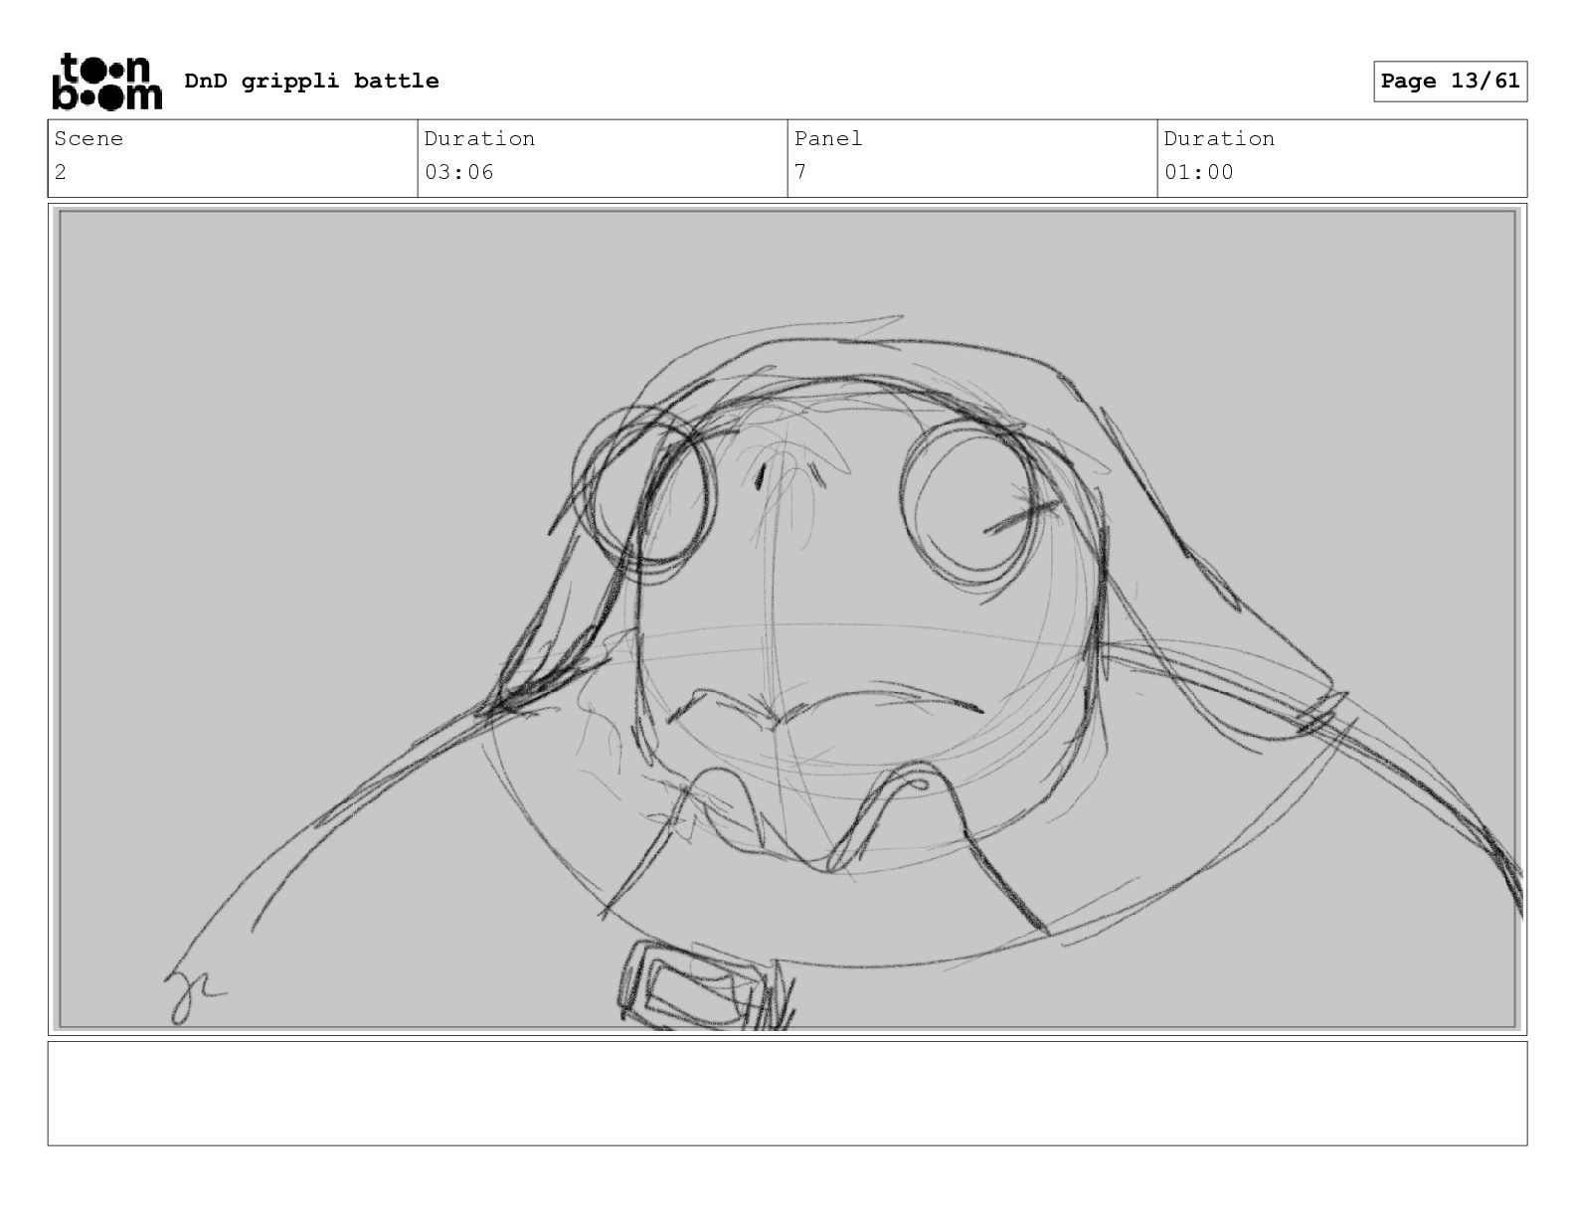Click the empty notes box below the panel
1575x1217 pixels.
click(x=787, y=1093)
